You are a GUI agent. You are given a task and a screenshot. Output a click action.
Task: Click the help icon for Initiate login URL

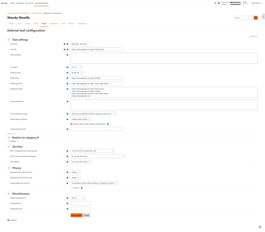(x=67, y=83)
